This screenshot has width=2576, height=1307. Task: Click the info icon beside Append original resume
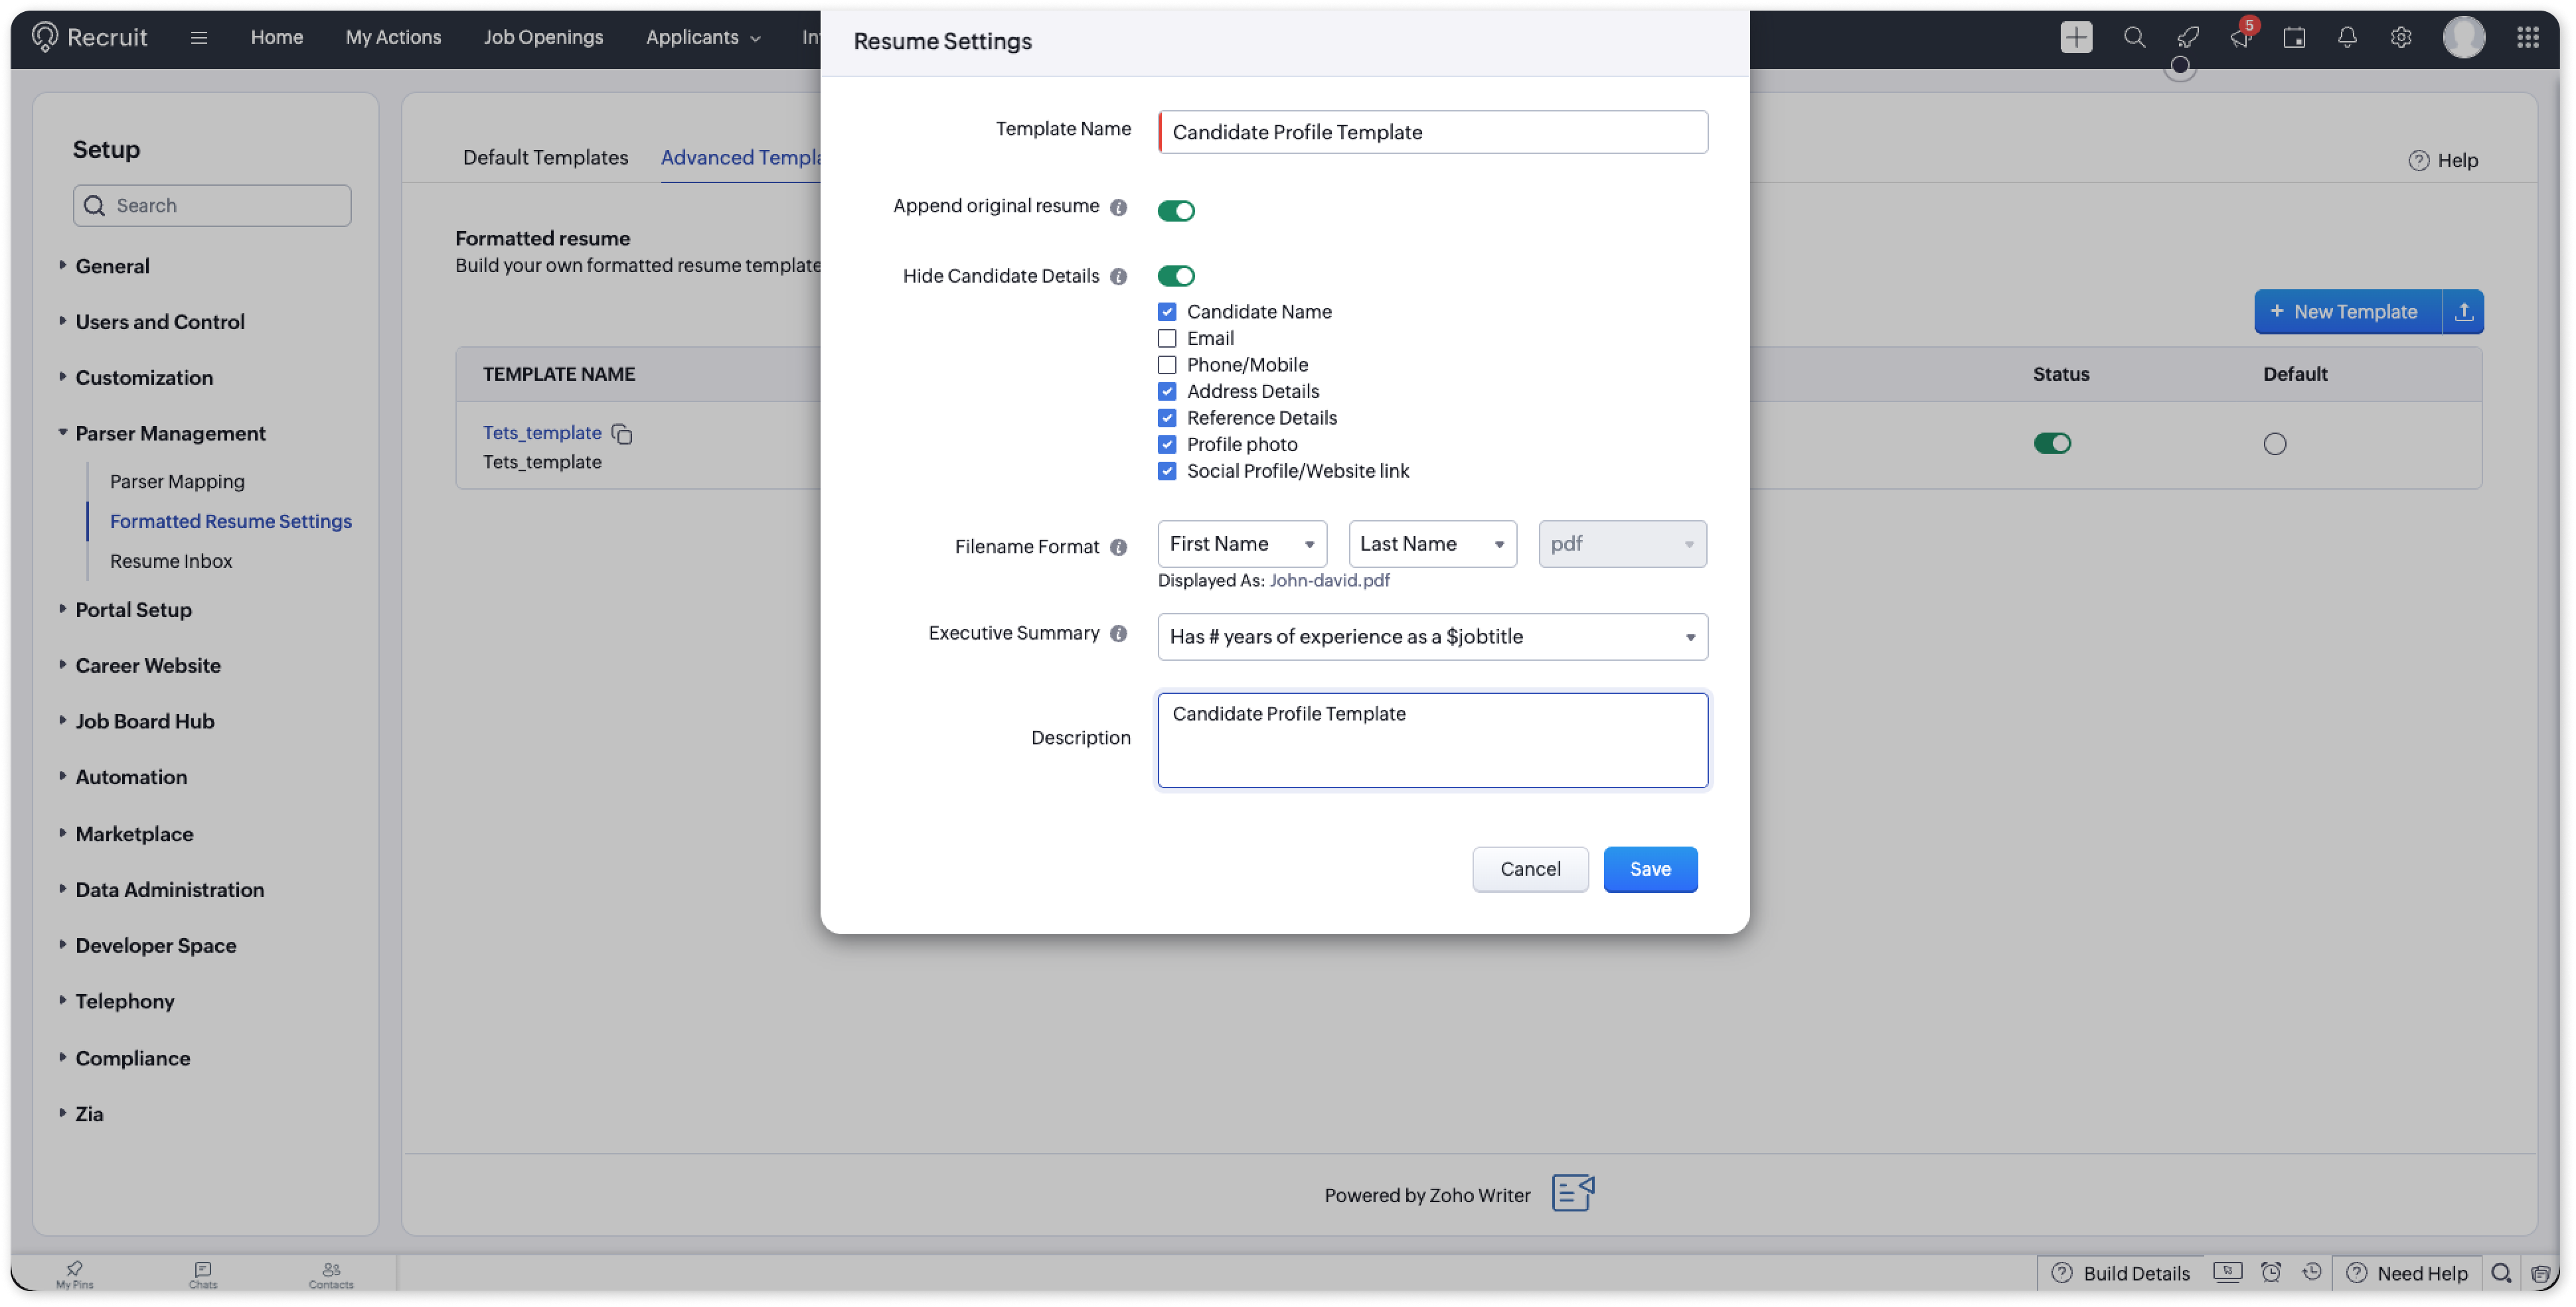(x=1118, y=208)
